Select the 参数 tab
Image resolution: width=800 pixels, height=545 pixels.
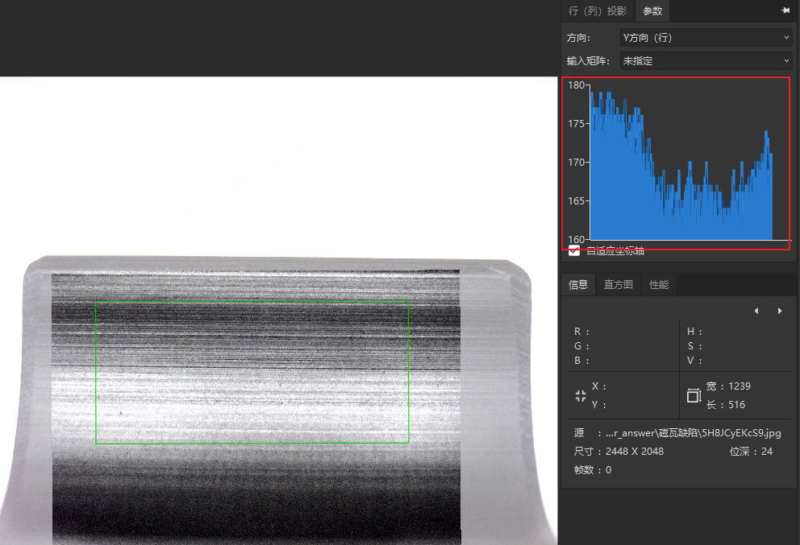pyautogui.click(x=652, y=10)
